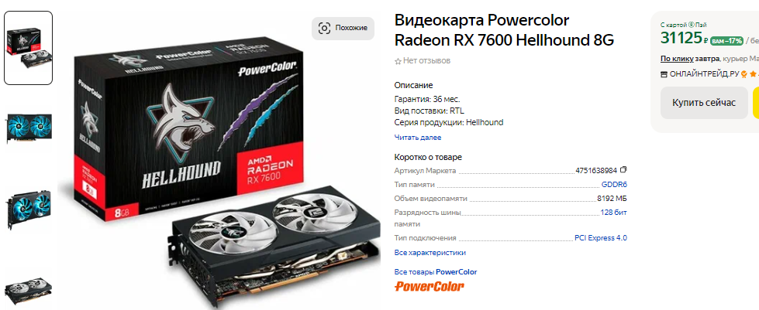Click the orange verified badge after ОНЛАЙНТРЕЙД.РУ
759x310 pixels.
point(744,74)
